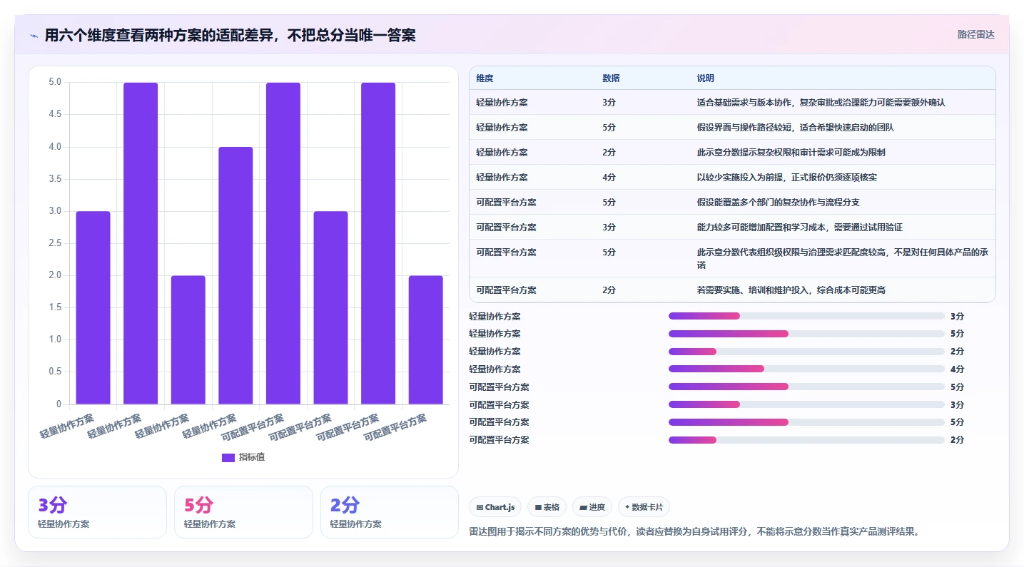Toggle the 指标值 legend item under the chart
The width and height of the screenshot is (1024, 567).
(x=243, y=457)
